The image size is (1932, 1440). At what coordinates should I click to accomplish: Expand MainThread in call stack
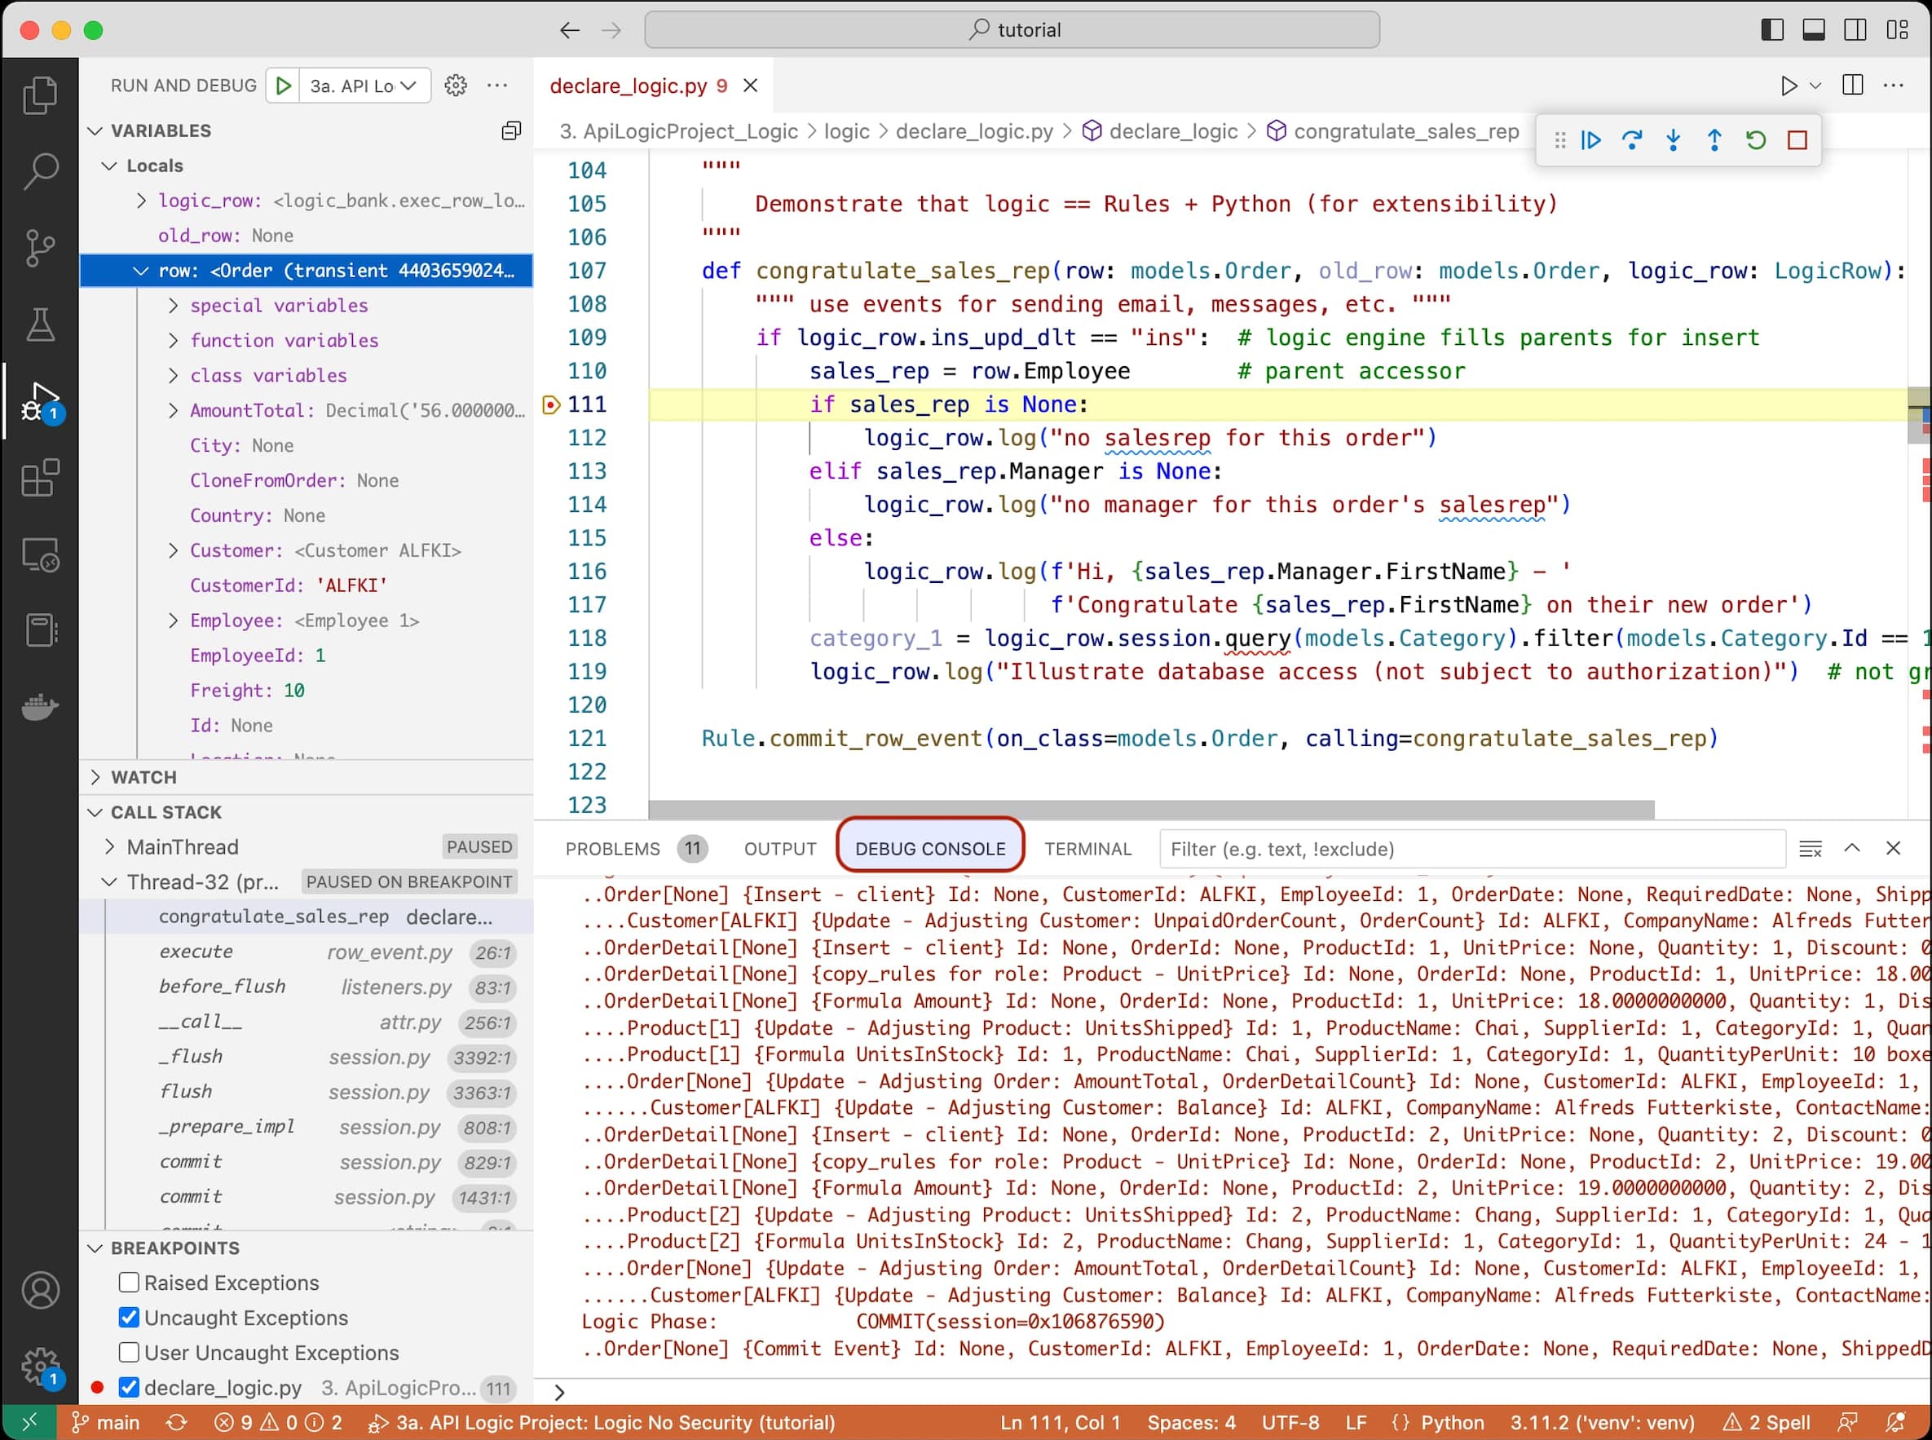coord(110,846)
